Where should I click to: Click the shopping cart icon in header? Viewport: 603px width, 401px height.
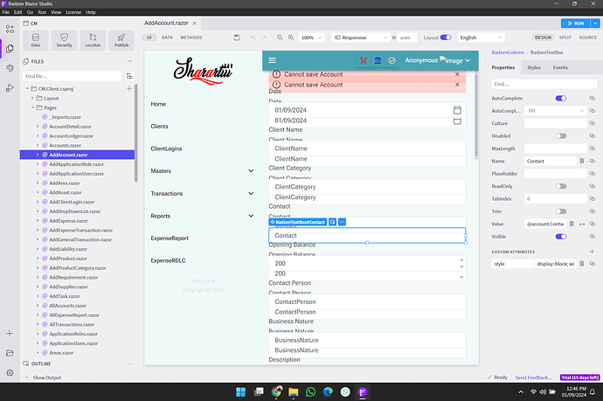363,60
